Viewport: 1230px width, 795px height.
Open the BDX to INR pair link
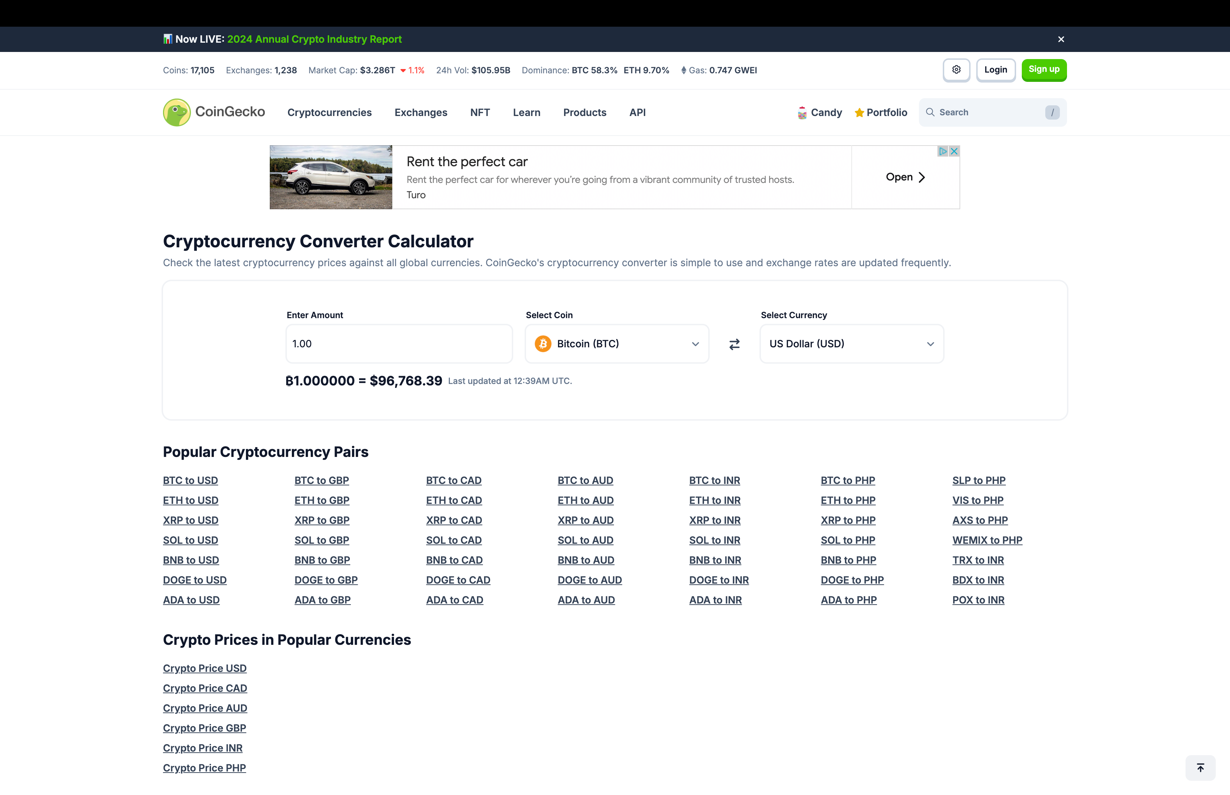click(978, 580)
